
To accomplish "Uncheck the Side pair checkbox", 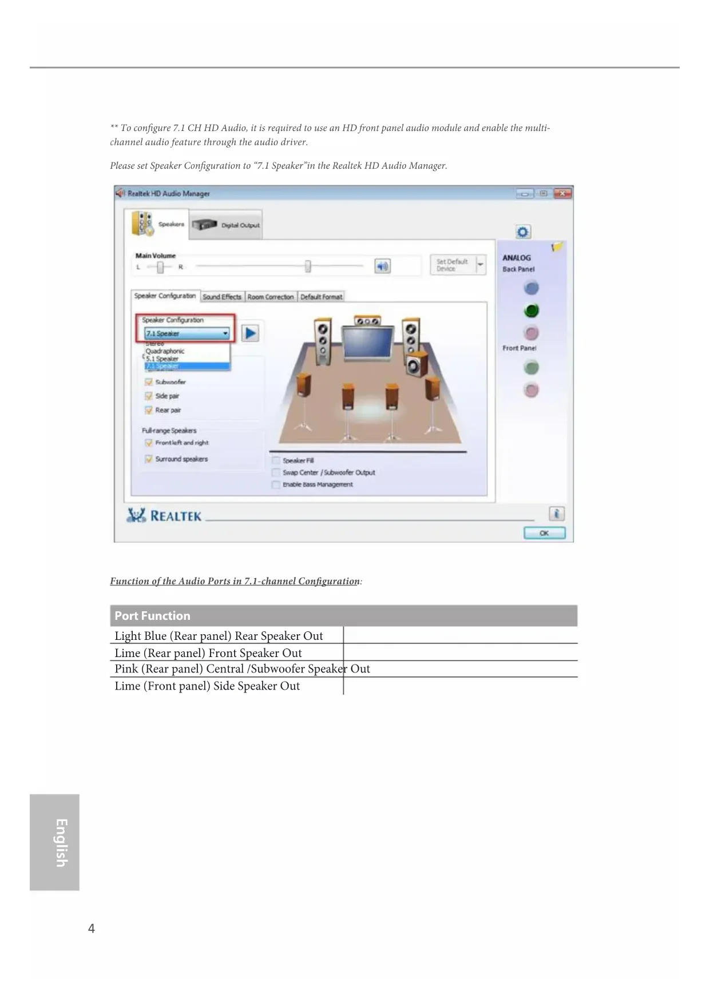I will coord(149,396).
